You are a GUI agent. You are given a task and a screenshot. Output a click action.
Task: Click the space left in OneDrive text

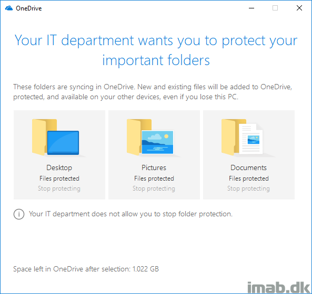pyautogui.click(x=86, y=269)
